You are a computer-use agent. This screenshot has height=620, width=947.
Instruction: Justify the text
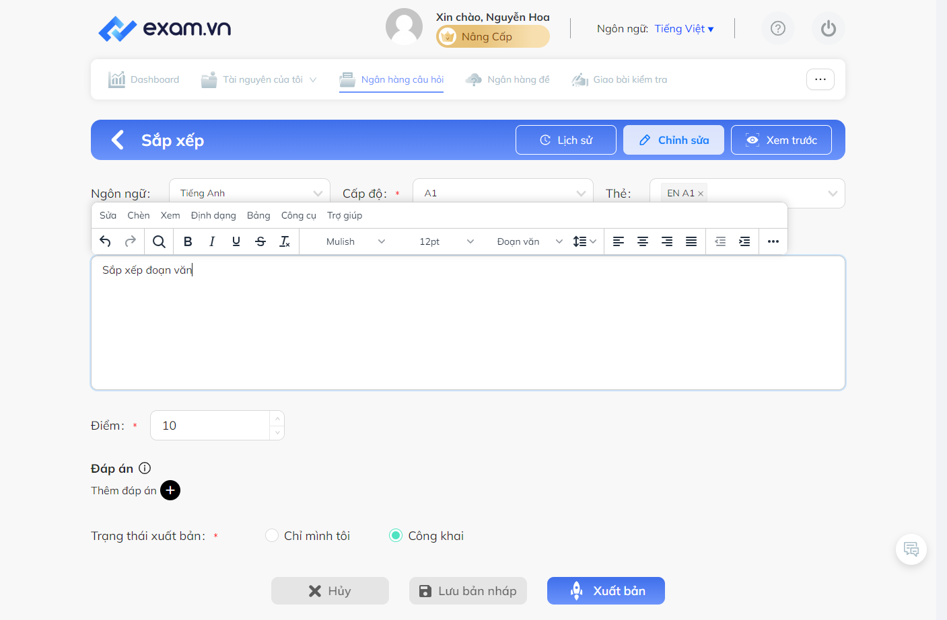(691, 241)
